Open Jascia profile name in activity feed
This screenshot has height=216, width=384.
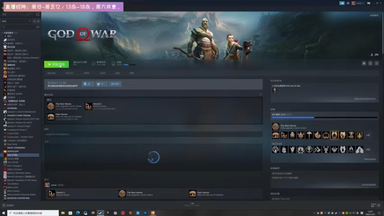tap(54, 185)
